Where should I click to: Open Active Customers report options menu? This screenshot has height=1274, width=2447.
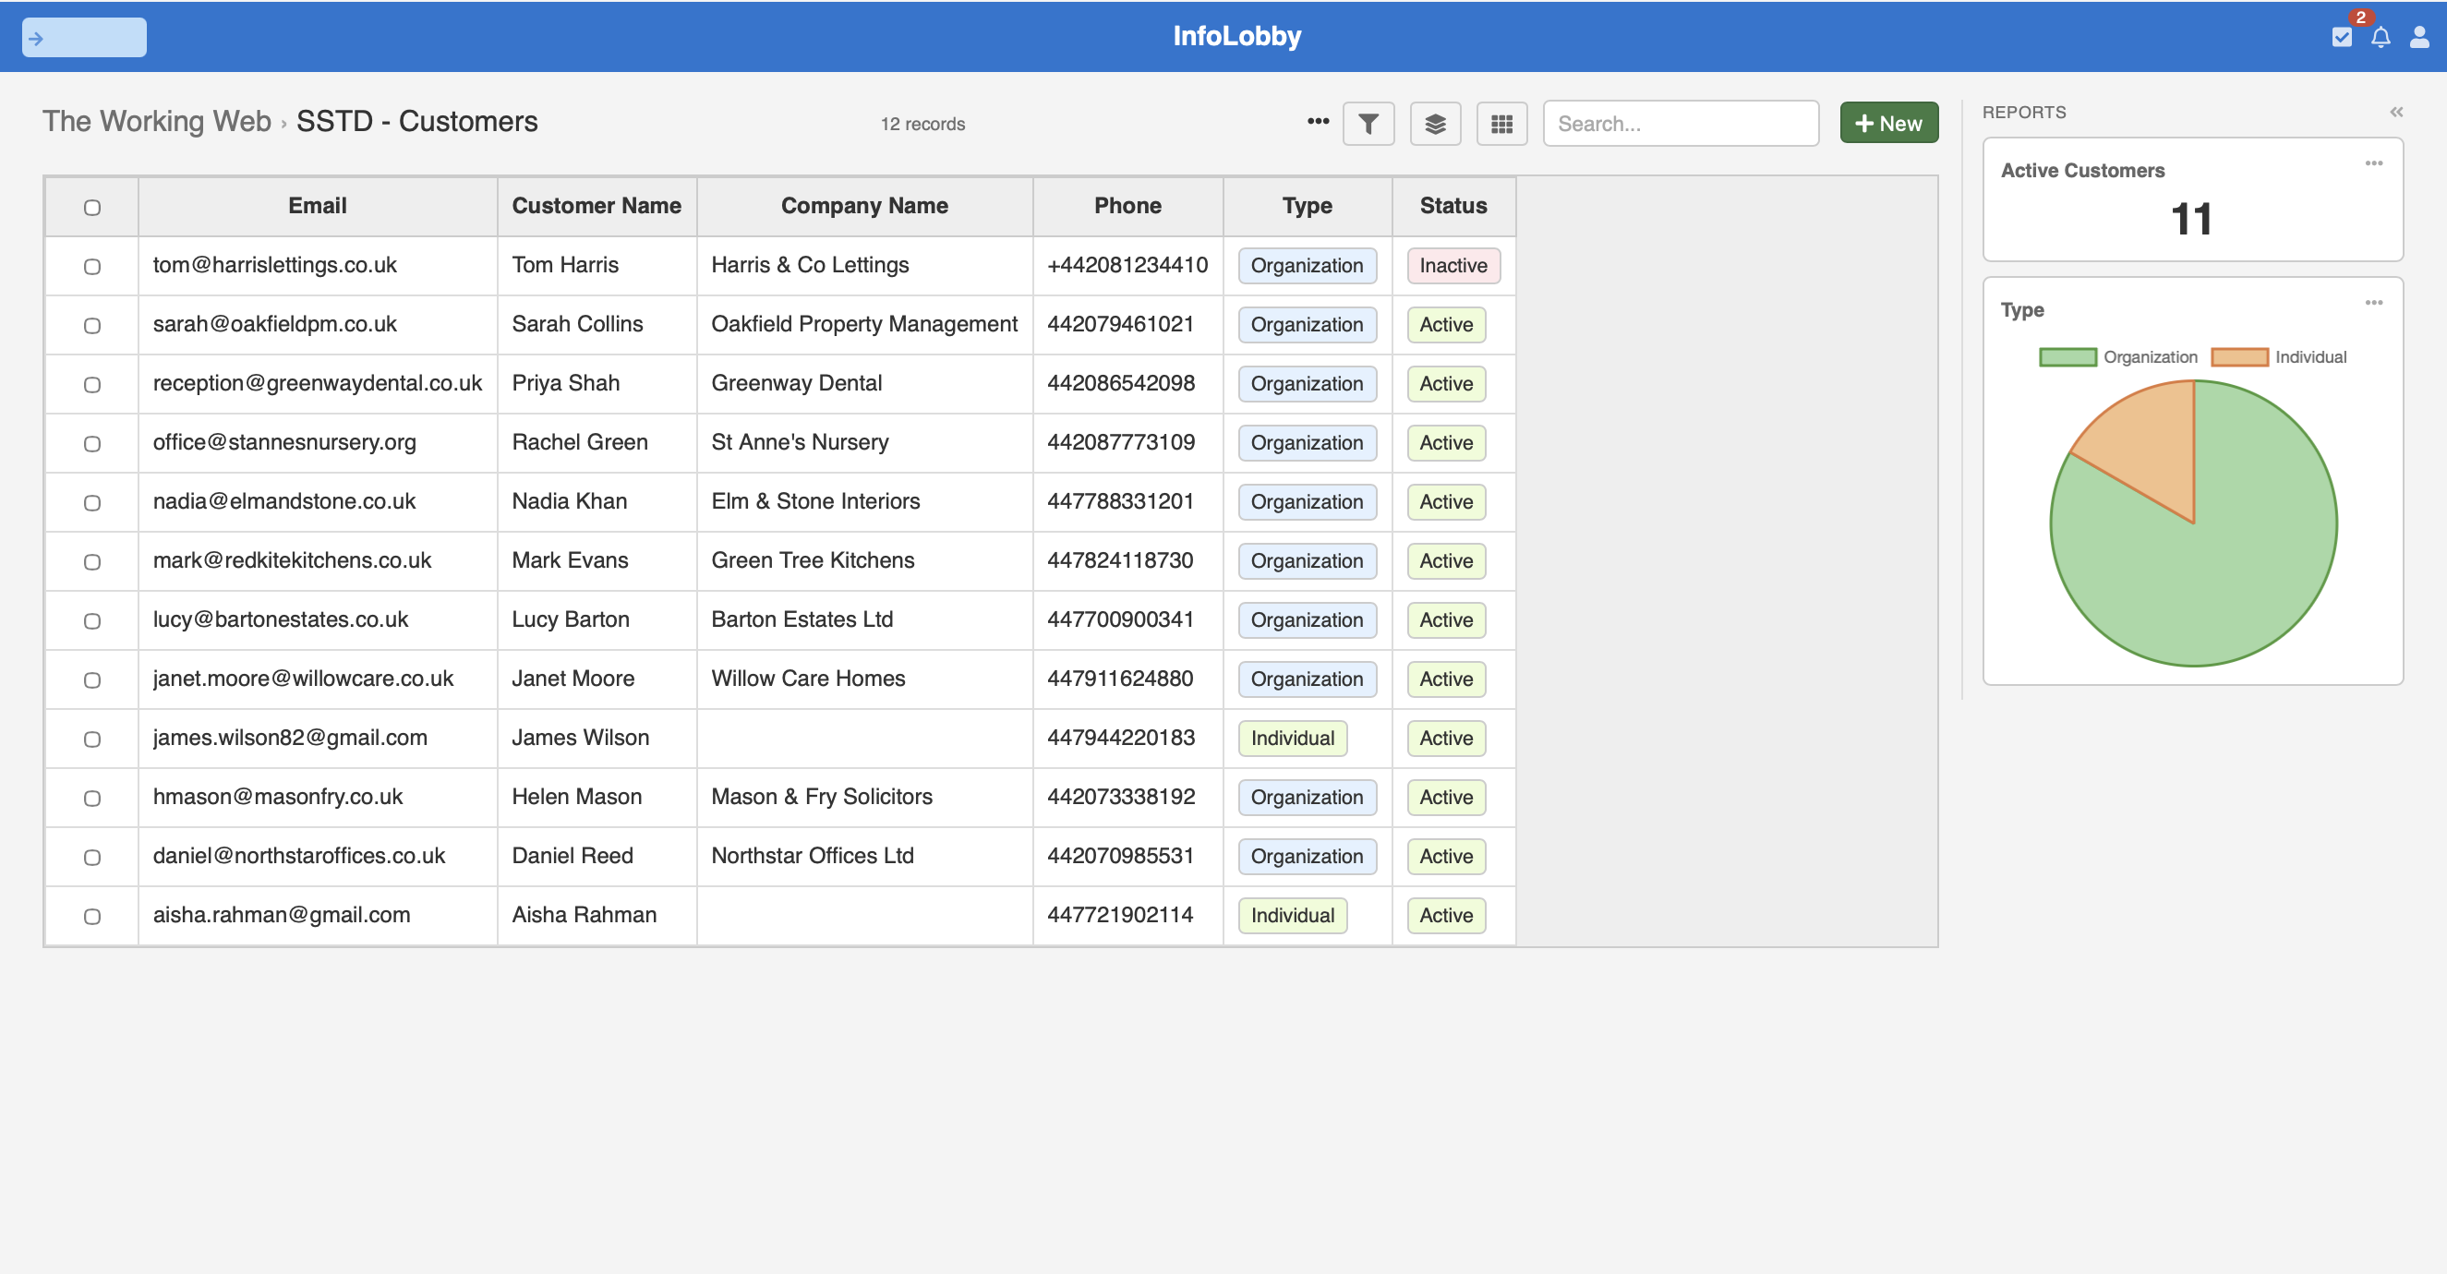2373,163
